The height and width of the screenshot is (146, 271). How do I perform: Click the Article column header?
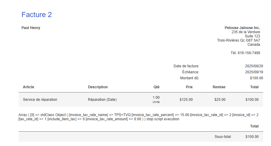[28, 87]
